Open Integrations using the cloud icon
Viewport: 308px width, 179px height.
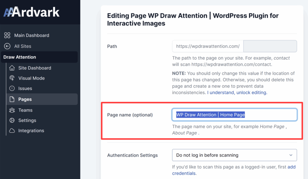coord(11,130)
